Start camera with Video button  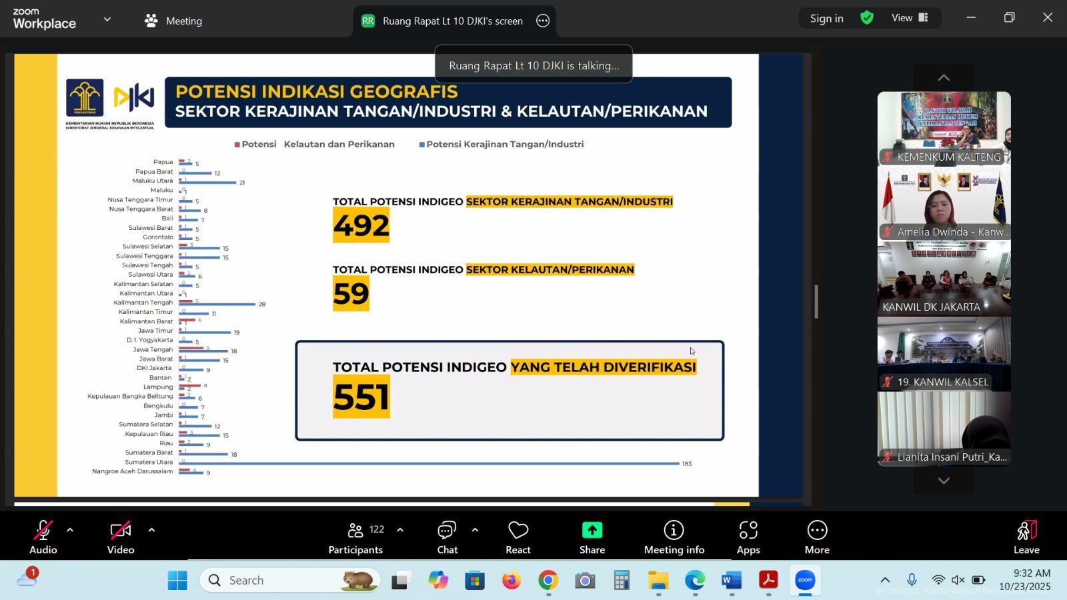pyautogui.click(x=121, y=537)
